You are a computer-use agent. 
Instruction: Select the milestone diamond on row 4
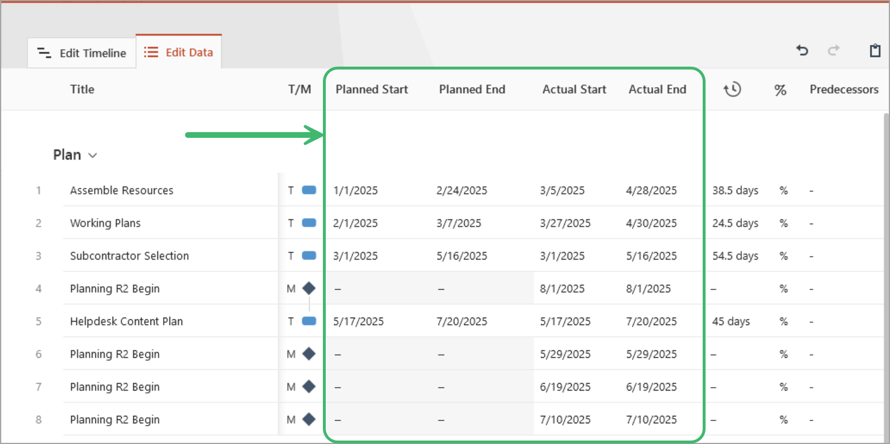tap(309, 288)
